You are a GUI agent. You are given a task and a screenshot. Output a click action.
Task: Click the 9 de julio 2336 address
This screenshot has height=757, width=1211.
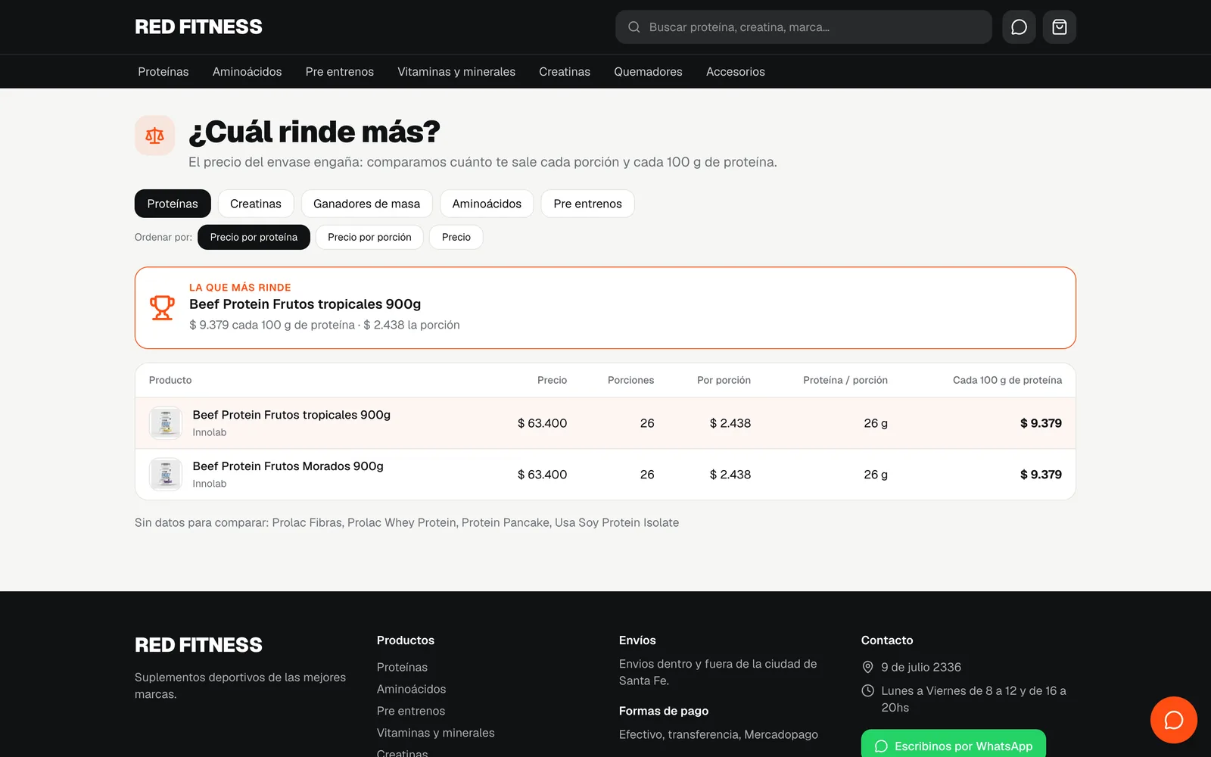pos(921,667)
